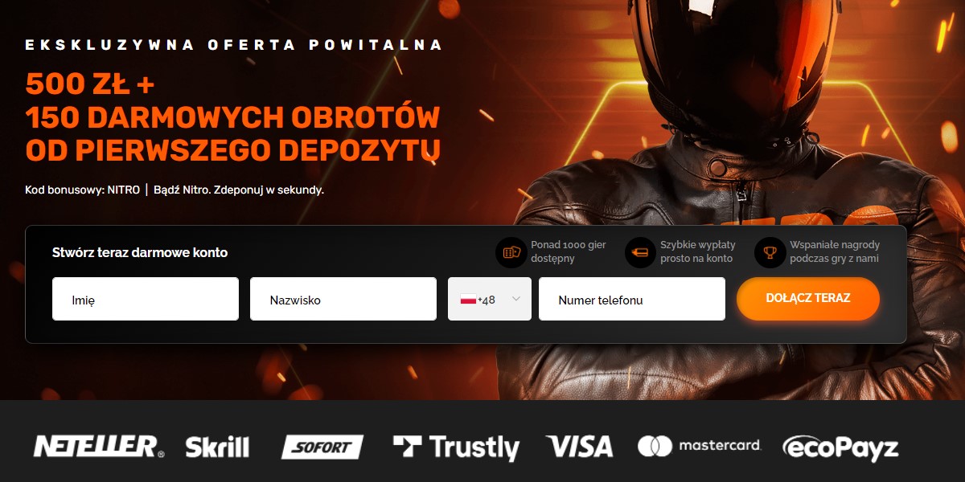Click Stwórz teraz darmowe konto heading
The width and height of the screenshot is (965, 482).
(x=140, y=252)
